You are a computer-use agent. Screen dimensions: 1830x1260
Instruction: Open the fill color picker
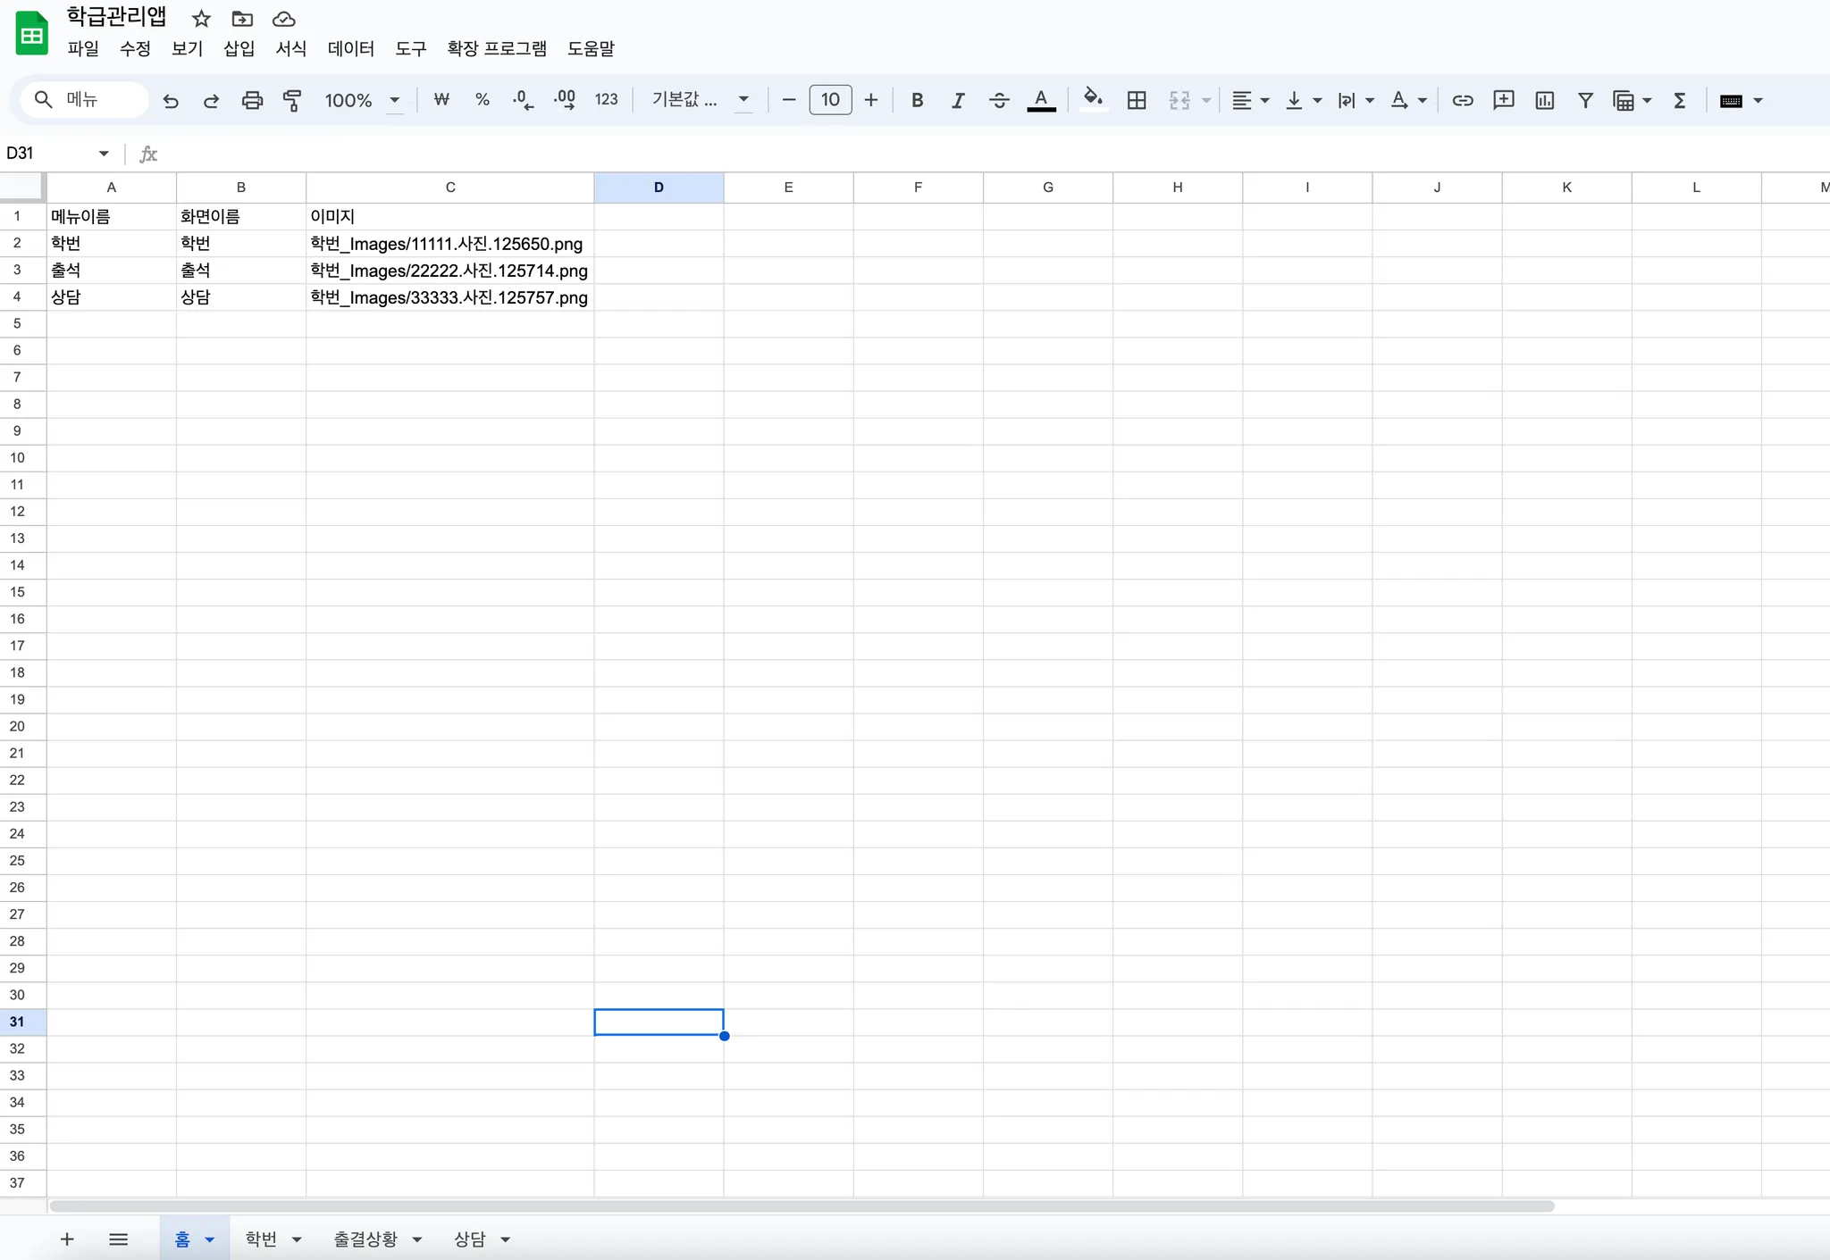click(x=1092, y=100)
